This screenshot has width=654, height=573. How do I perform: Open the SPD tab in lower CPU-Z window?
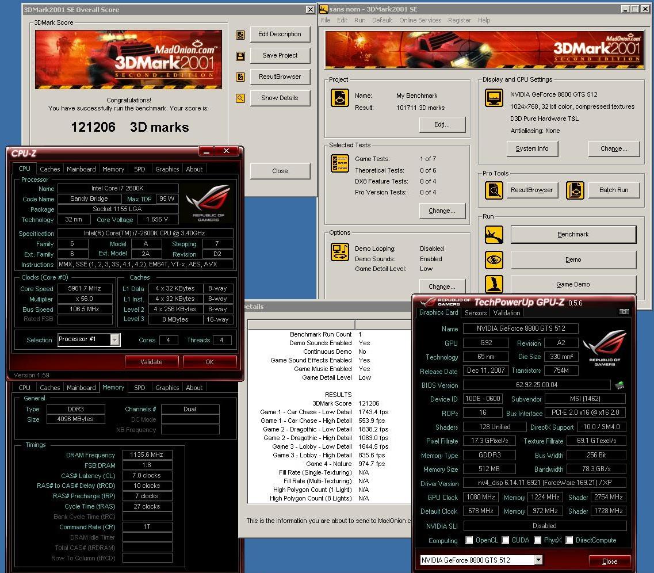click(139, 387)
